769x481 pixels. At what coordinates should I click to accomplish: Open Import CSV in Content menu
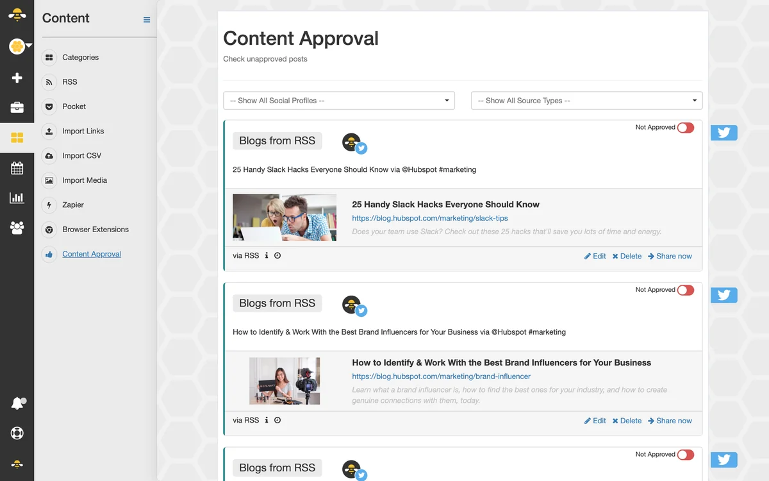(x=81, y=156)
